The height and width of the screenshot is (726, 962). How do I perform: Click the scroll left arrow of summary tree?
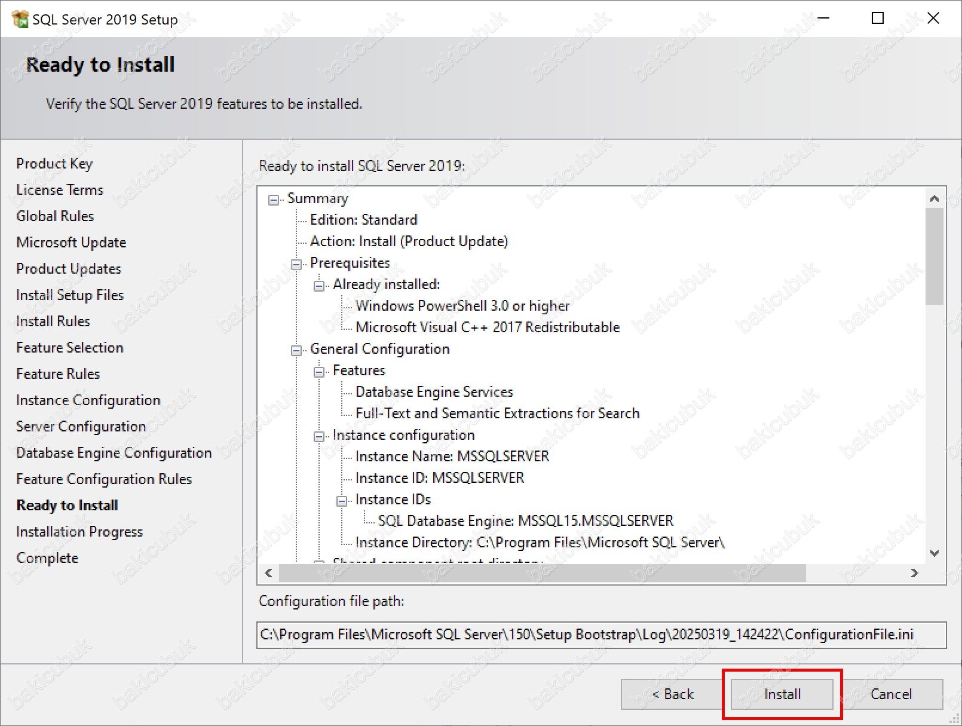click(x=268, y=573)
